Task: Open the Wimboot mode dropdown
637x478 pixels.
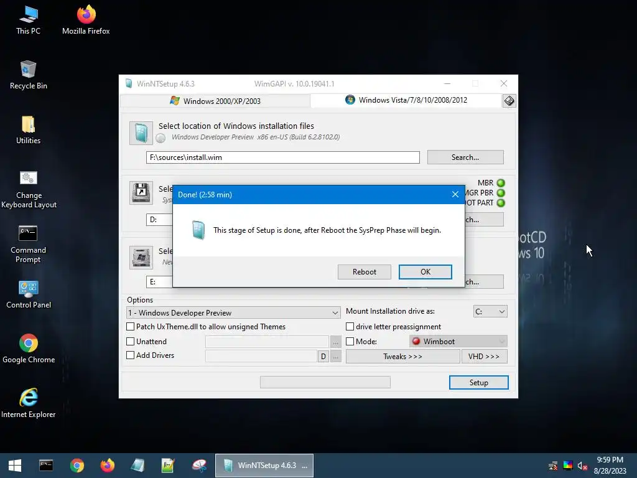Action: [x=458, y=342]
